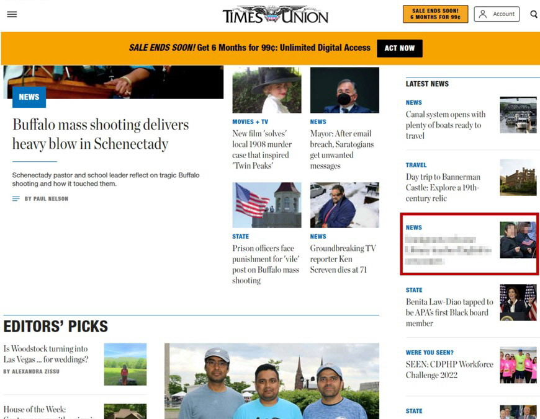Viewport: 540px width, 419px height.
Task: Click STATE label above prison officers story
Action: click(240, 237)
